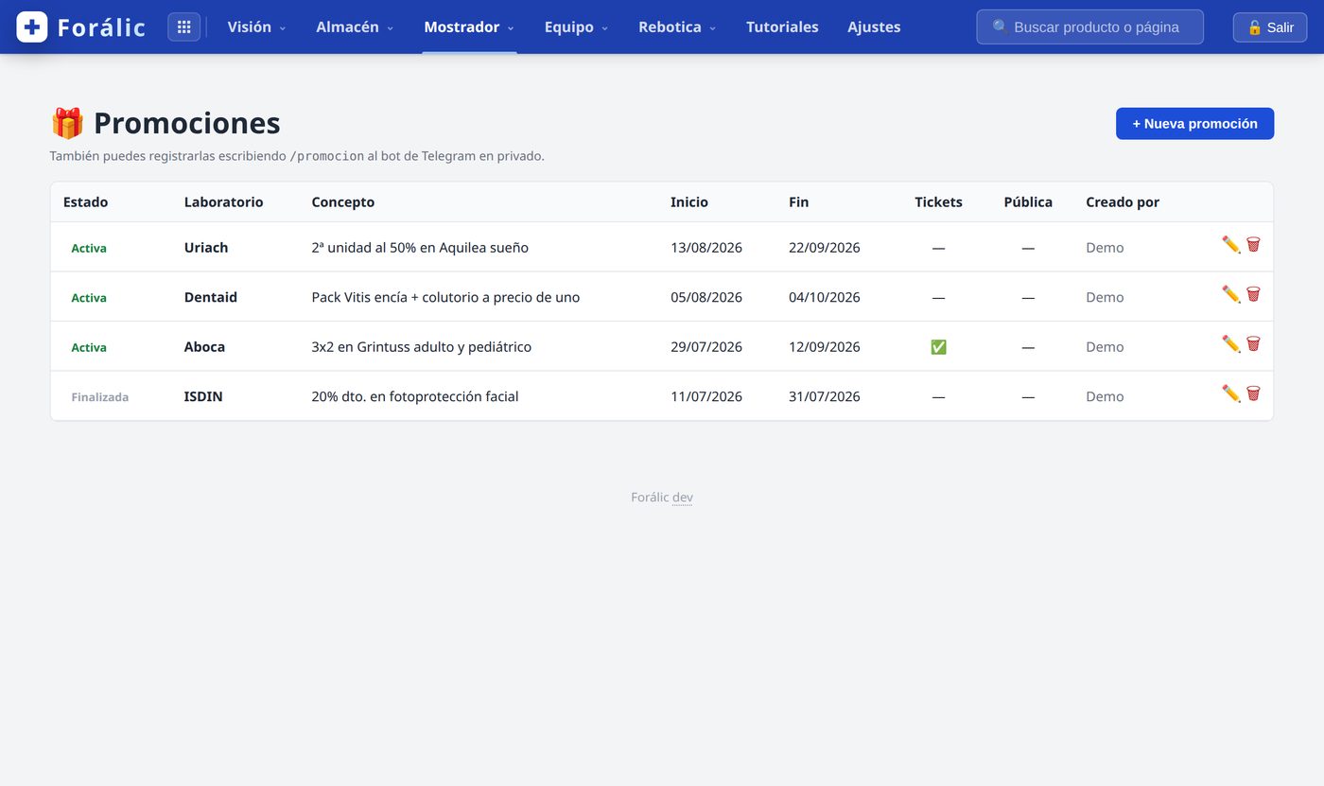Image resolution: width=1324 pixels, height=786 pixels.
Task: Delete the Dentaid promotion with trash icon
Action: coord(1253,294)
